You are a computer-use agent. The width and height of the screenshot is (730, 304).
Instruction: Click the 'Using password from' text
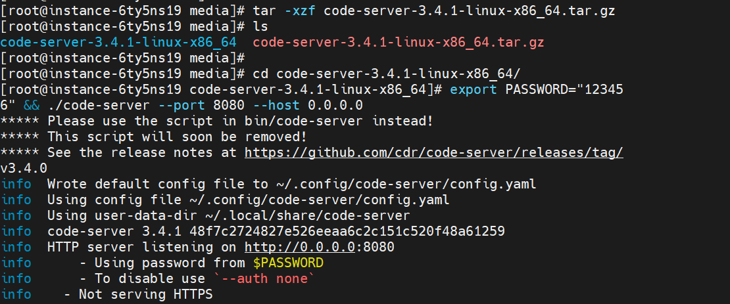pos(170,263)
